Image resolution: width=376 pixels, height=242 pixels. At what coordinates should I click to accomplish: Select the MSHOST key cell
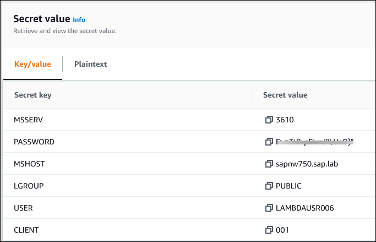tap(29, 164)
